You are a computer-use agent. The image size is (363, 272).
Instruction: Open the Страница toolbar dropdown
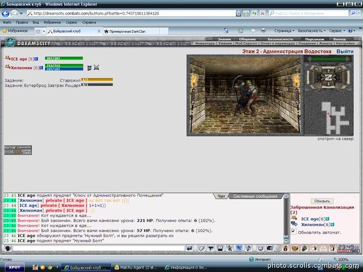pos(284,31)
